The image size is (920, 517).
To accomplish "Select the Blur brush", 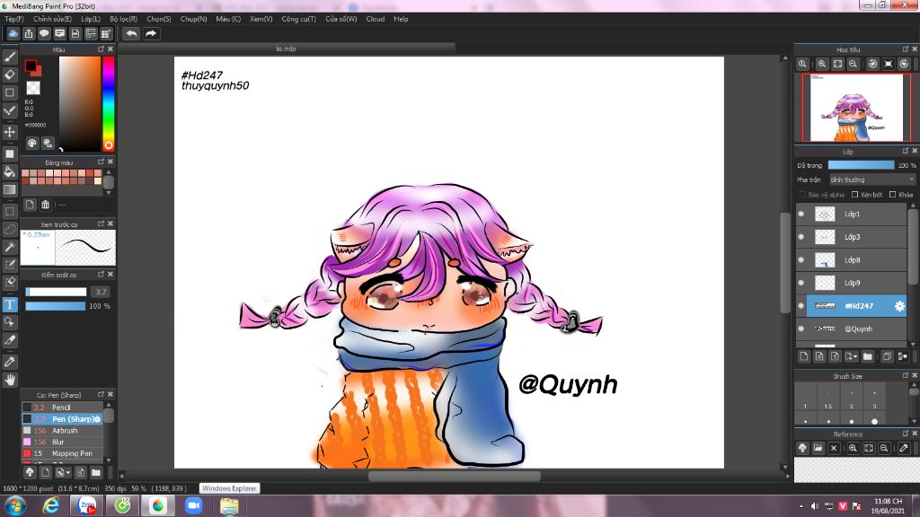I will pyautogui.click(x=62, y=442).
